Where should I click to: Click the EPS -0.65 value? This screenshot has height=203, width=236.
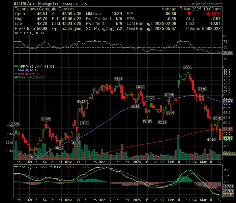[171, 19]
